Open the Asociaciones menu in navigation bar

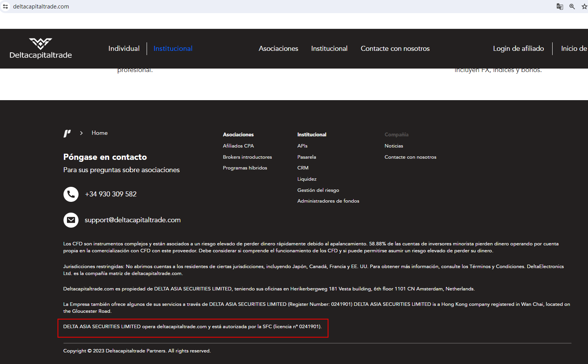point(278,49)
